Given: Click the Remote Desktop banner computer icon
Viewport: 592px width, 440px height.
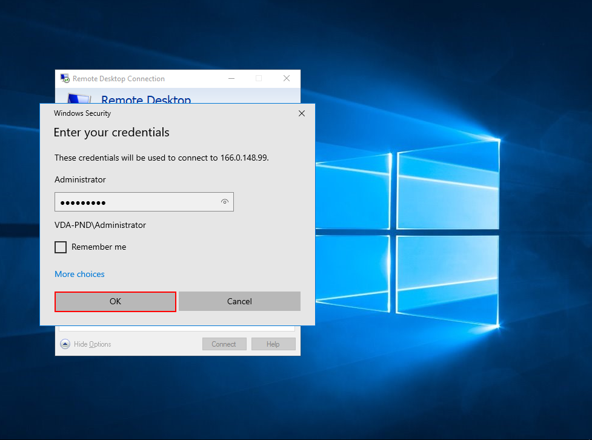Looking at the screenshot, I should coord(78,98).
